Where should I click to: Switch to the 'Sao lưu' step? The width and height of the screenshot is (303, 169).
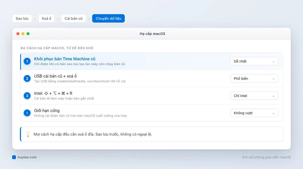coord(22,18)
